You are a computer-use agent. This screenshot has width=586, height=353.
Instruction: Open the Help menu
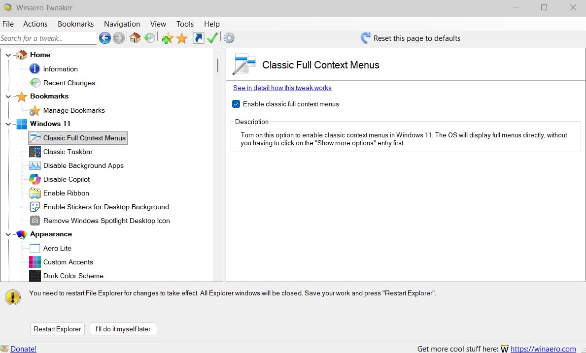click(x=212, y=24)
